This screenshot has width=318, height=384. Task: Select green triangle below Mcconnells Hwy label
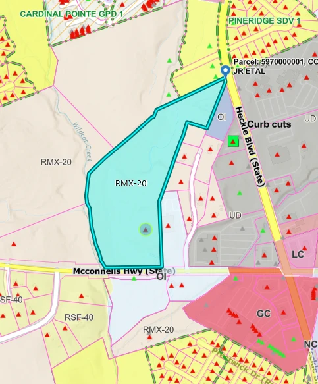(134, 279)
